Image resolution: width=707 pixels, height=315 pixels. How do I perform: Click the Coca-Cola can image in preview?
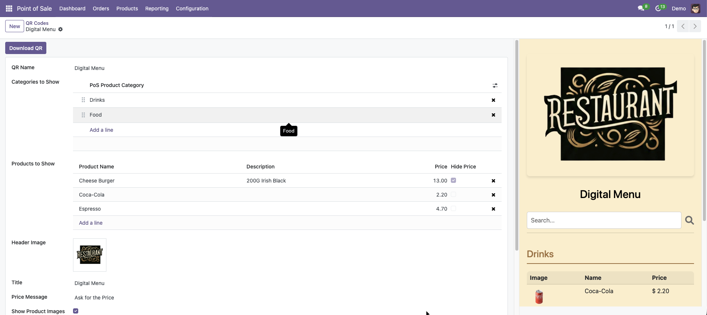pos(539,297)
